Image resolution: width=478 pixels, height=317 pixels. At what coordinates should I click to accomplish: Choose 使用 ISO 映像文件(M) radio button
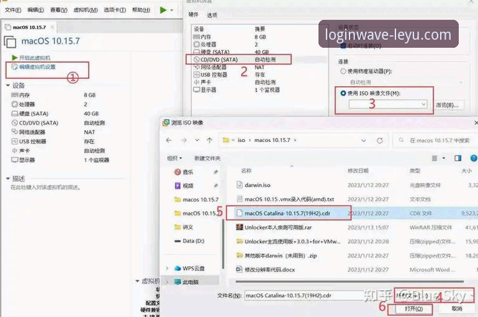343,93
